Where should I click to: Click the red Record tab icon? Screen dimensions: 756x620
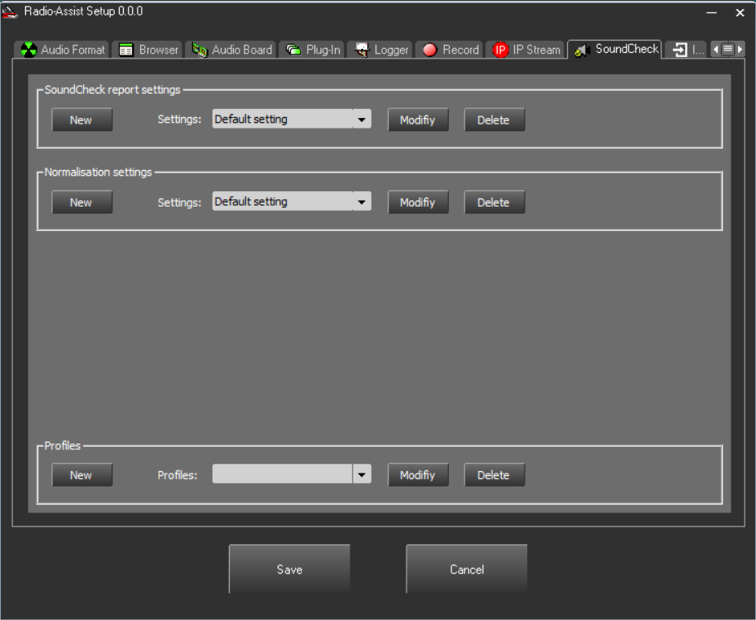pos(430,50)
